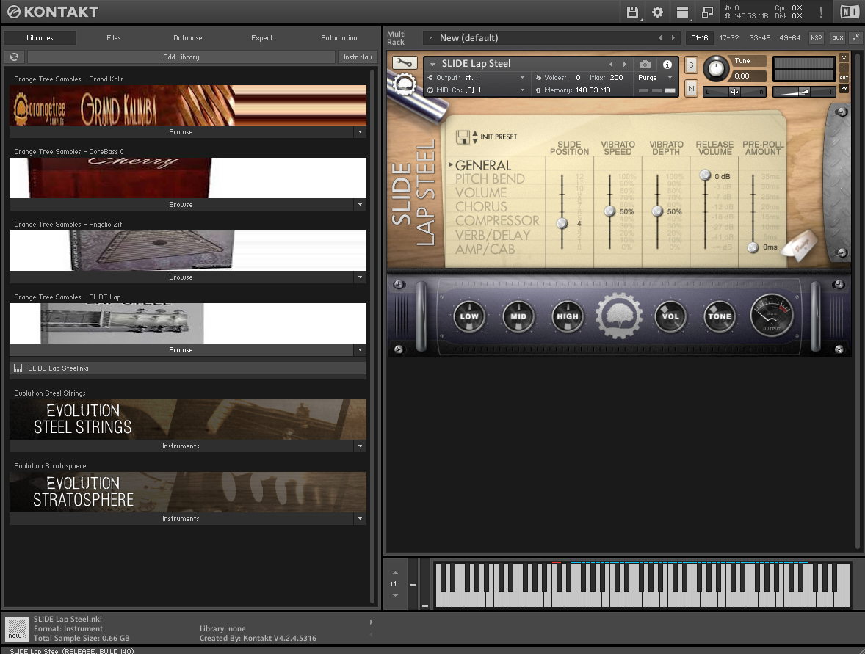Adjust the Release Volume slider

[x=705, y=175]
